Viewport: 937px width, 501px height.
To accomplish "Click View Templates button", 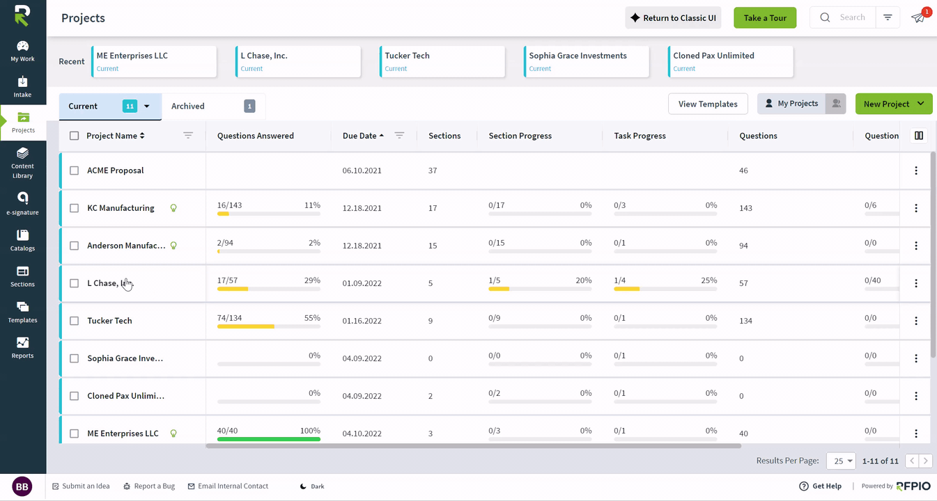I will 708,104.
